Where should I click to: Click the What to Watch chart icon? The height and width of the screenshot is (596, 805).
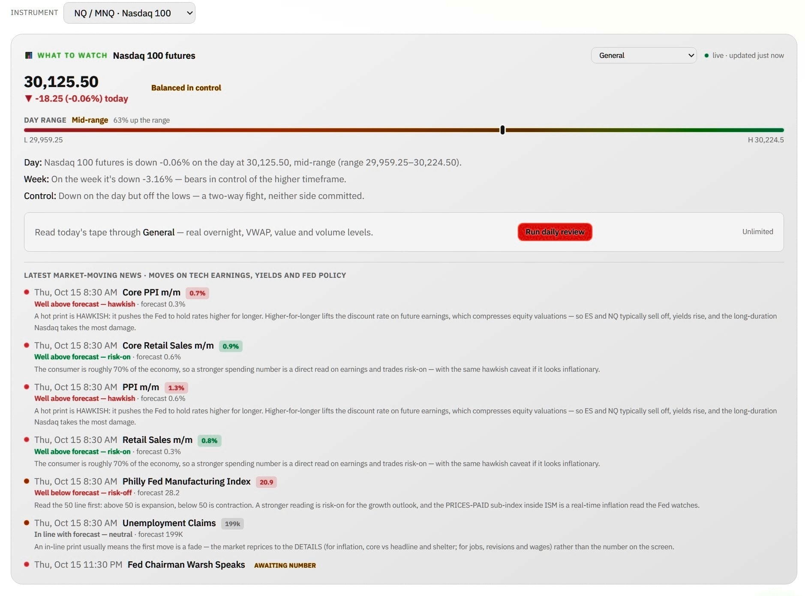coord(29,55)
